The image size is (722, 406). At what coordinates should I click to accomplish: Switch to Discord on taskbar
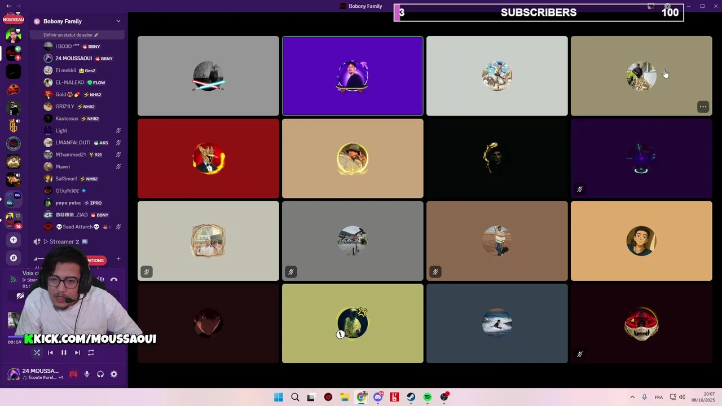378,397
